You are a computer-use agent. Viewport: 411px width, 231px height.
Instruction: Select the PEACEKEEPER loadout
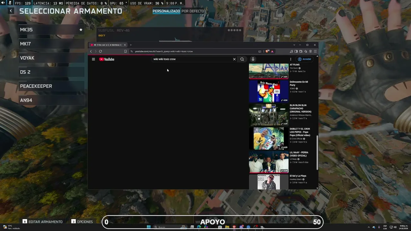coord(51,86)
